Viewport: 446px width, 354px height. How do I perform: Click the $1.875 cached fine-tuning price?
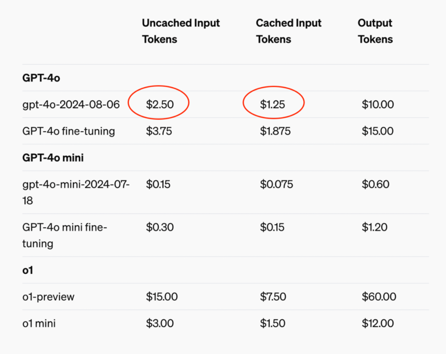coord(275,131)
